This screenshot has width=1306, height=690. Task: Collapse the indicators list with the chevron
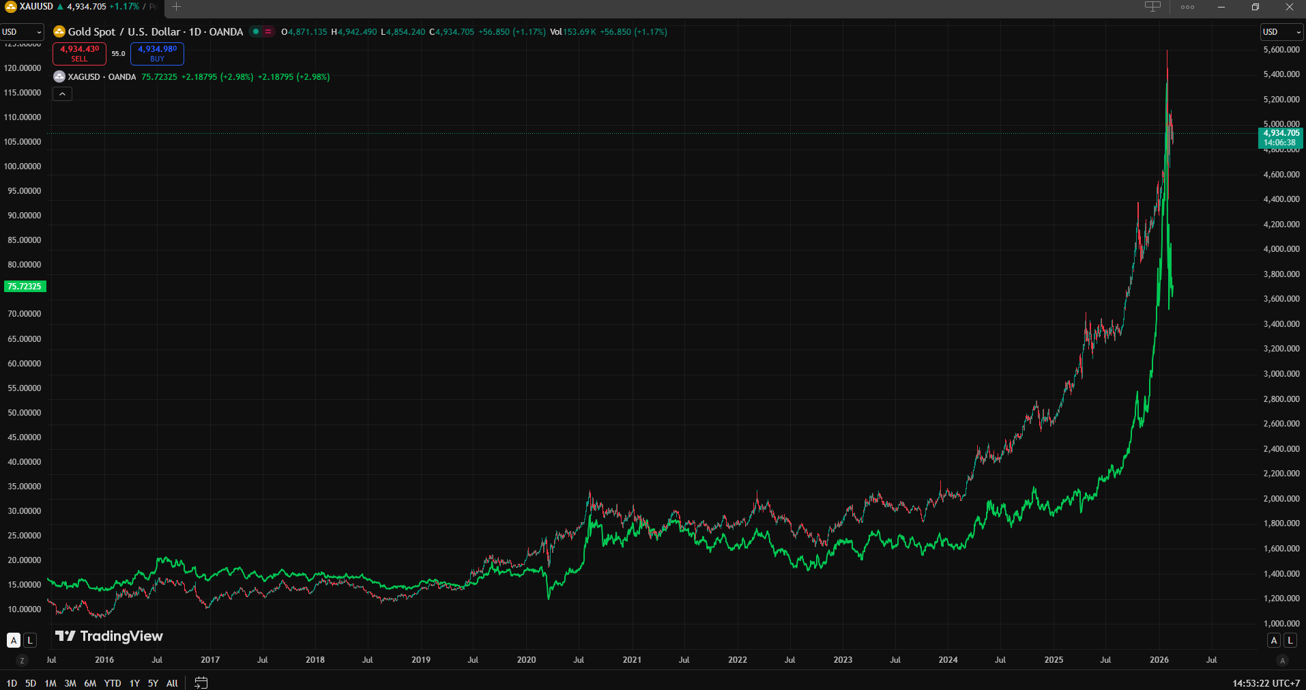(62, 94)
